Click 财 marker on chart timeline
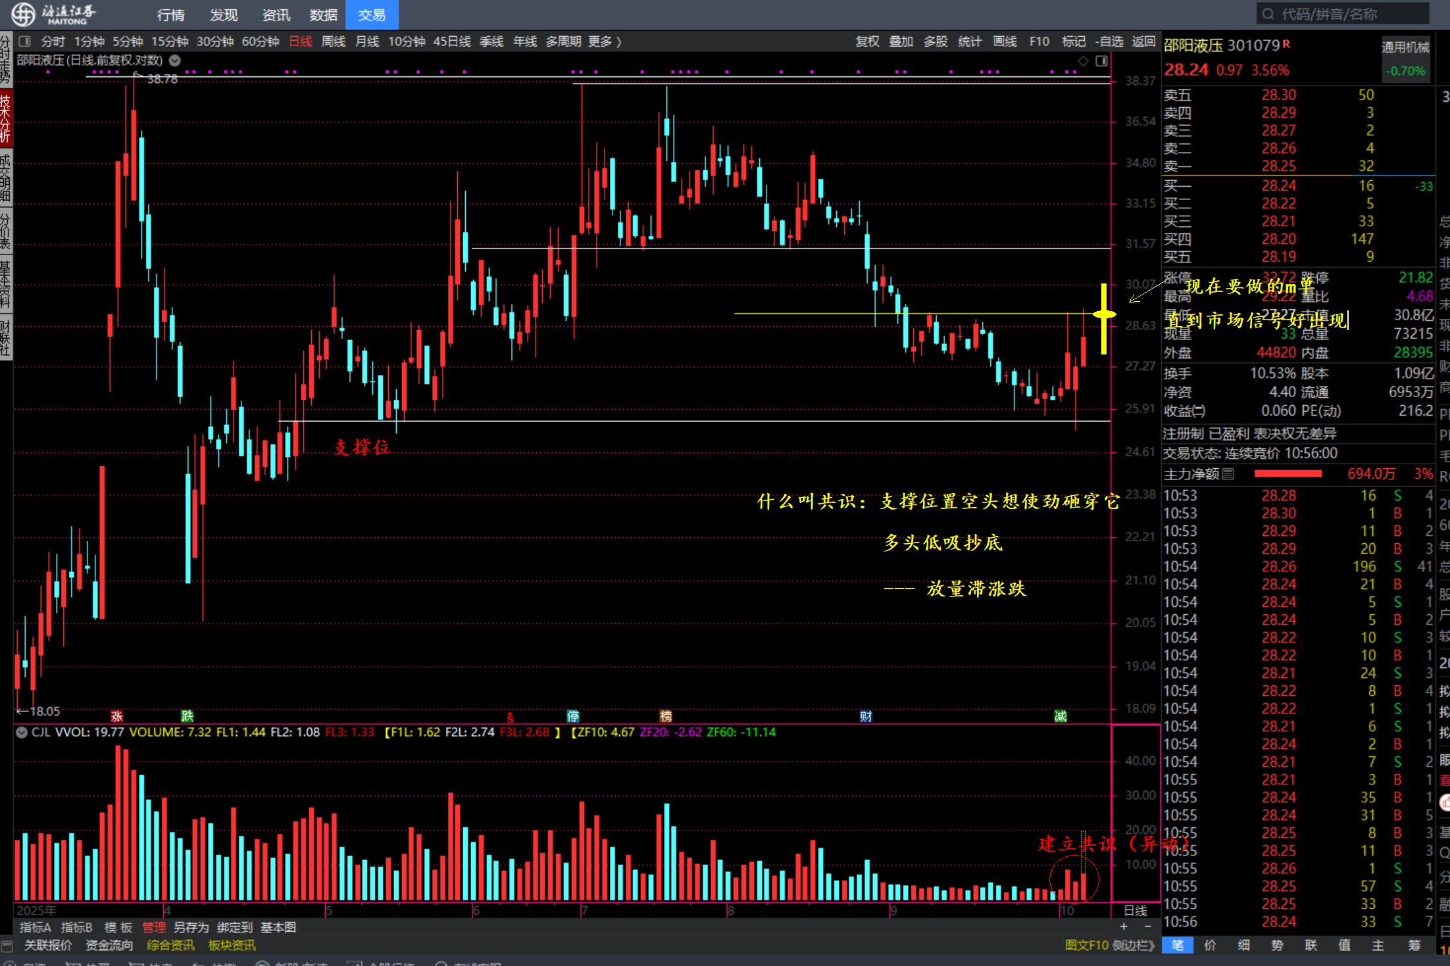Screen dimensions: 1450x966 tap(866, 716)
